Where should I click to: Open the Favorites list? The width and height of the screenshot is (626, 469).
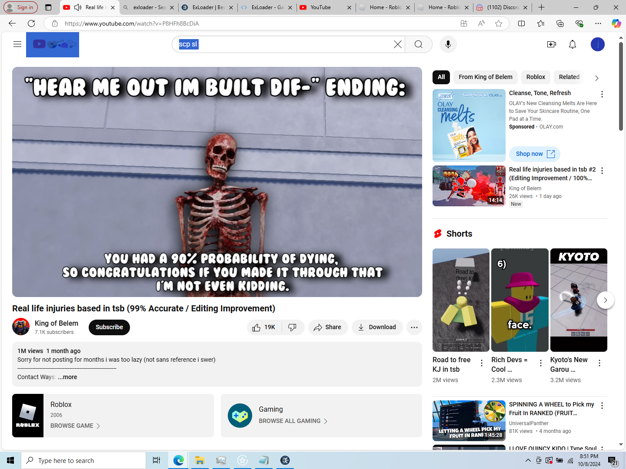click(541, 23)
